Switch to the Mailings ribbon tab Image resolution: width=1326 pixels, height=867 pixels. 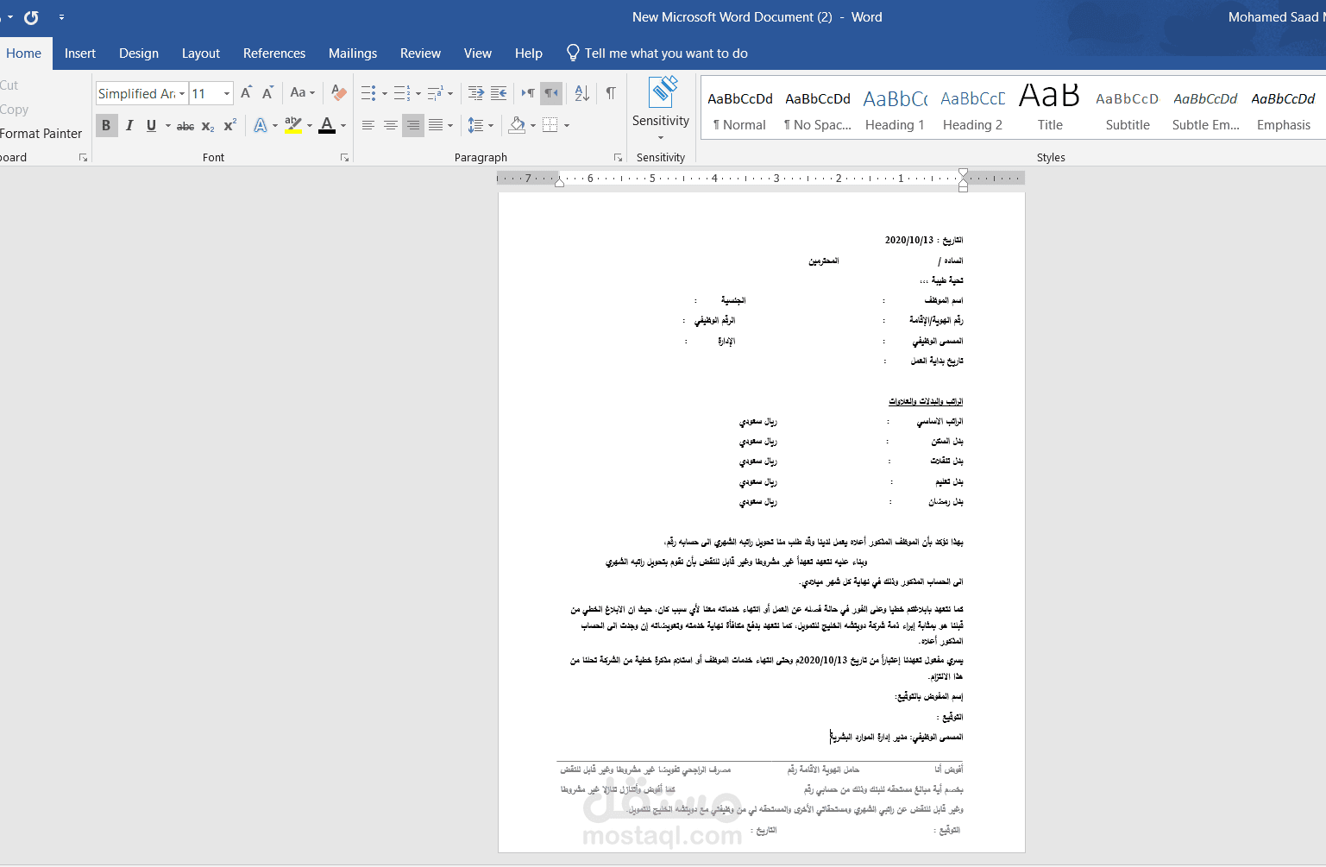[353, 53]
